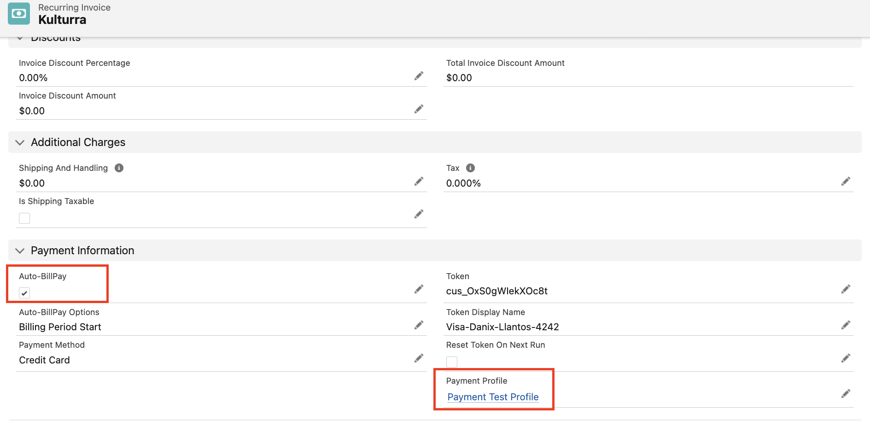This screenshot has width=870, height=421.
Task: Open the Payment Test Profile link
Action: click(x=493, y=397)
